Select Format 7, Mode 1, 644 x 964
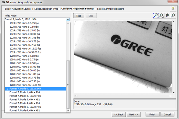The width and height of the screenshot is (179, 119). point(36,92)
